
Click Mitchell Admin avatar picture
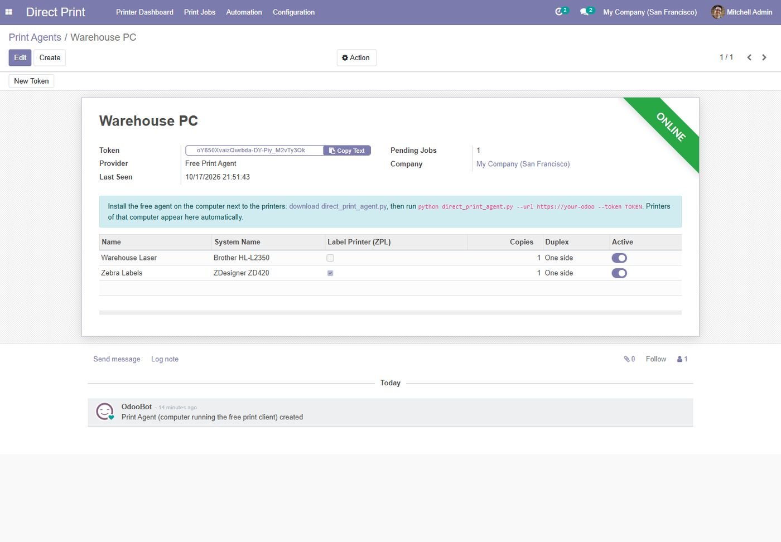pos(717,12)
